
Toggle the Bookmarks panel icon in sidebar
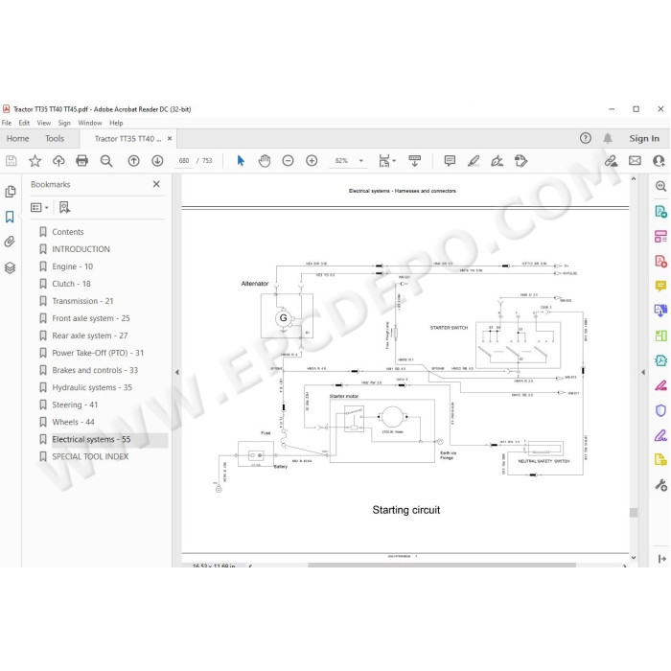click(10, 217)
